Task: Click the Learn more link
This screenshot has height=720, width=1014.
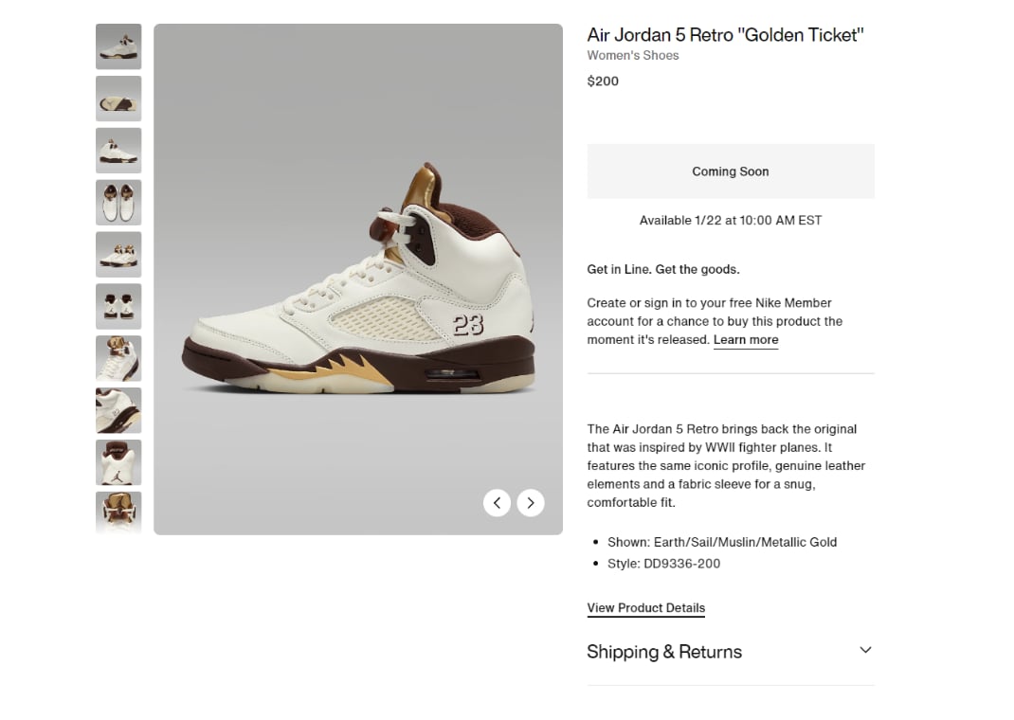Action: tap(746, 340)
